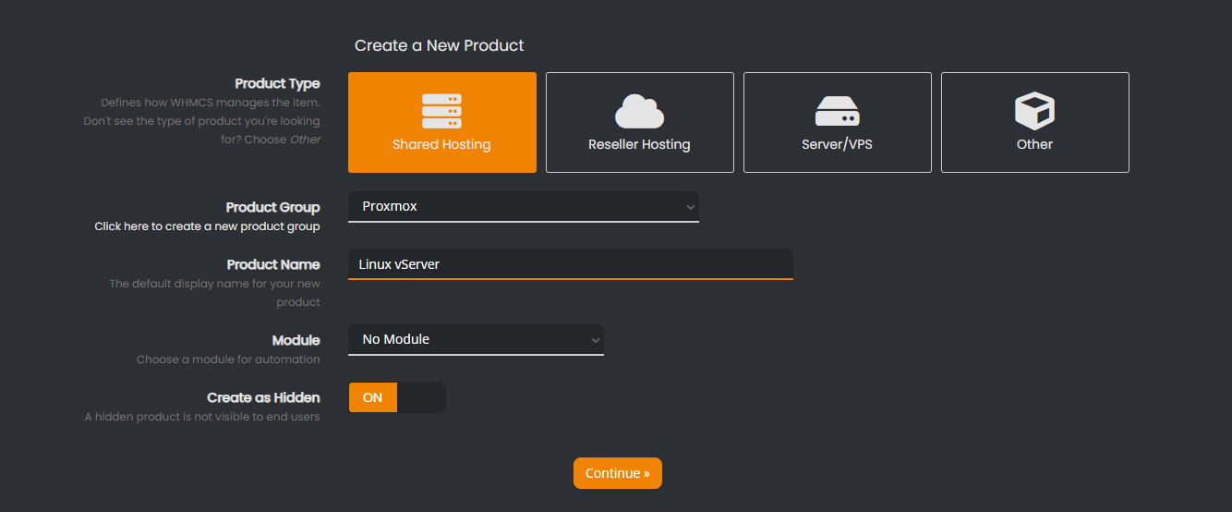
Task: Click the Shared Hosting server stack icon
Action: [x=441, y=111]
